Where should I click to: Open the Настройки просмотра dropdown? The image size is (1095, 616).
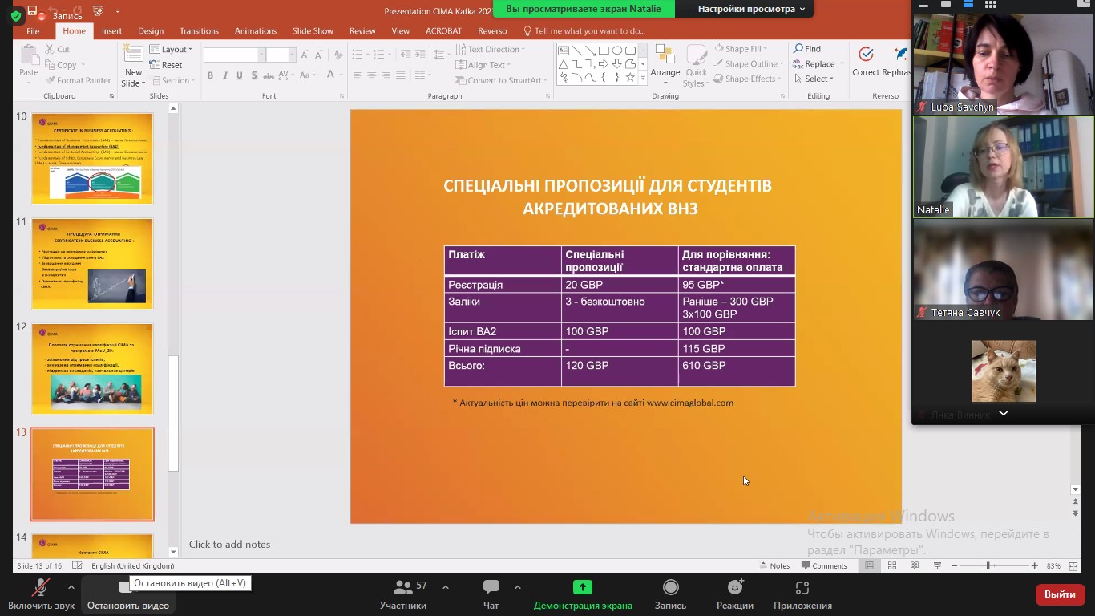click(750, 9)
